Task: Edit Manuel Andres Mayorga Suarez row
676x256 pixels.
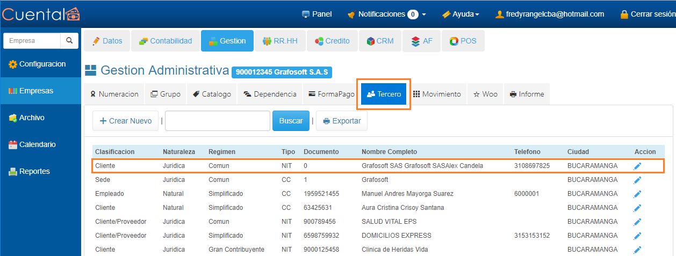Action: click(637, 194)
